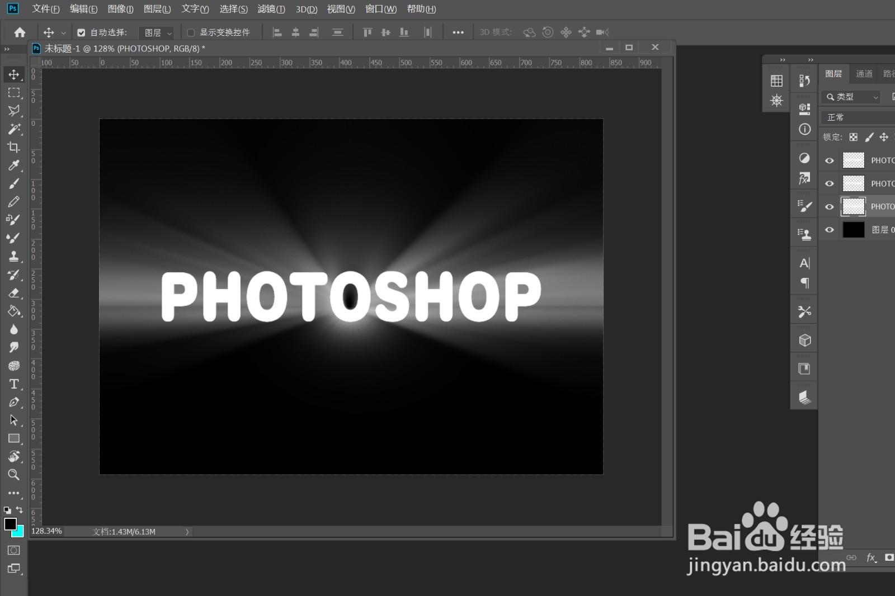
Task: Select the top PHOTOSHOP layer thumbnail
Action: [854, 160]
